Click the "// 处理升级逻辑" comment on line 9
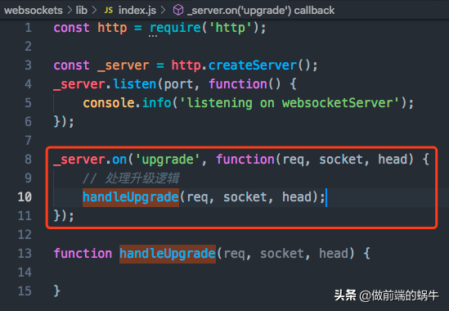 tap(131, 178)
